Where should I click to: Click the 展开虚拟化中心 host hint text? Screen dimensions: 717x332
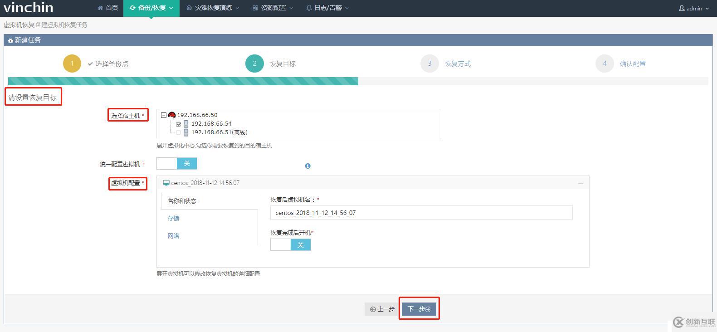(x=214, y=146)
